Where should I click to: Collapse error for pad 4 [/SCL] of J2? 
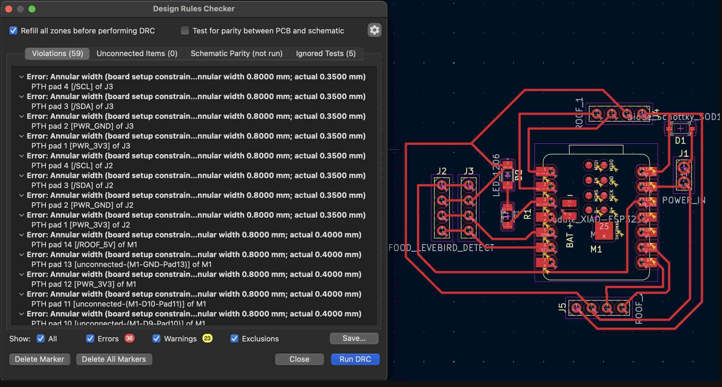(21, 156)
